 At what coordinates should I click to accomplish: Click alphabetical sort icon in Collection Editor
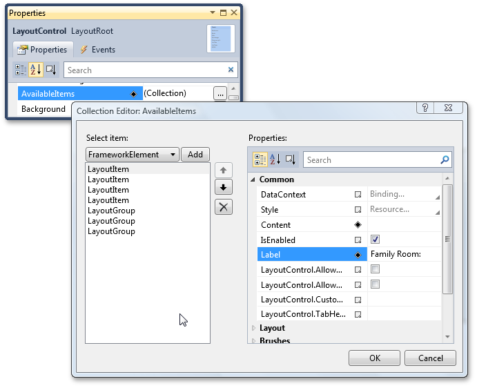point(275,159)
